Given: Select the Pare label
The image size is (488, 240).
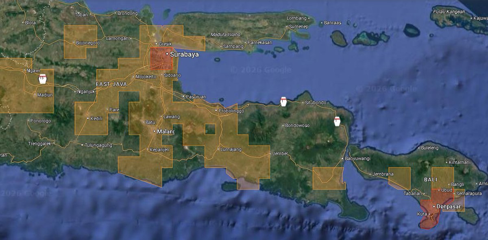Looking at the screenshot, I should [x=114, y=109].
